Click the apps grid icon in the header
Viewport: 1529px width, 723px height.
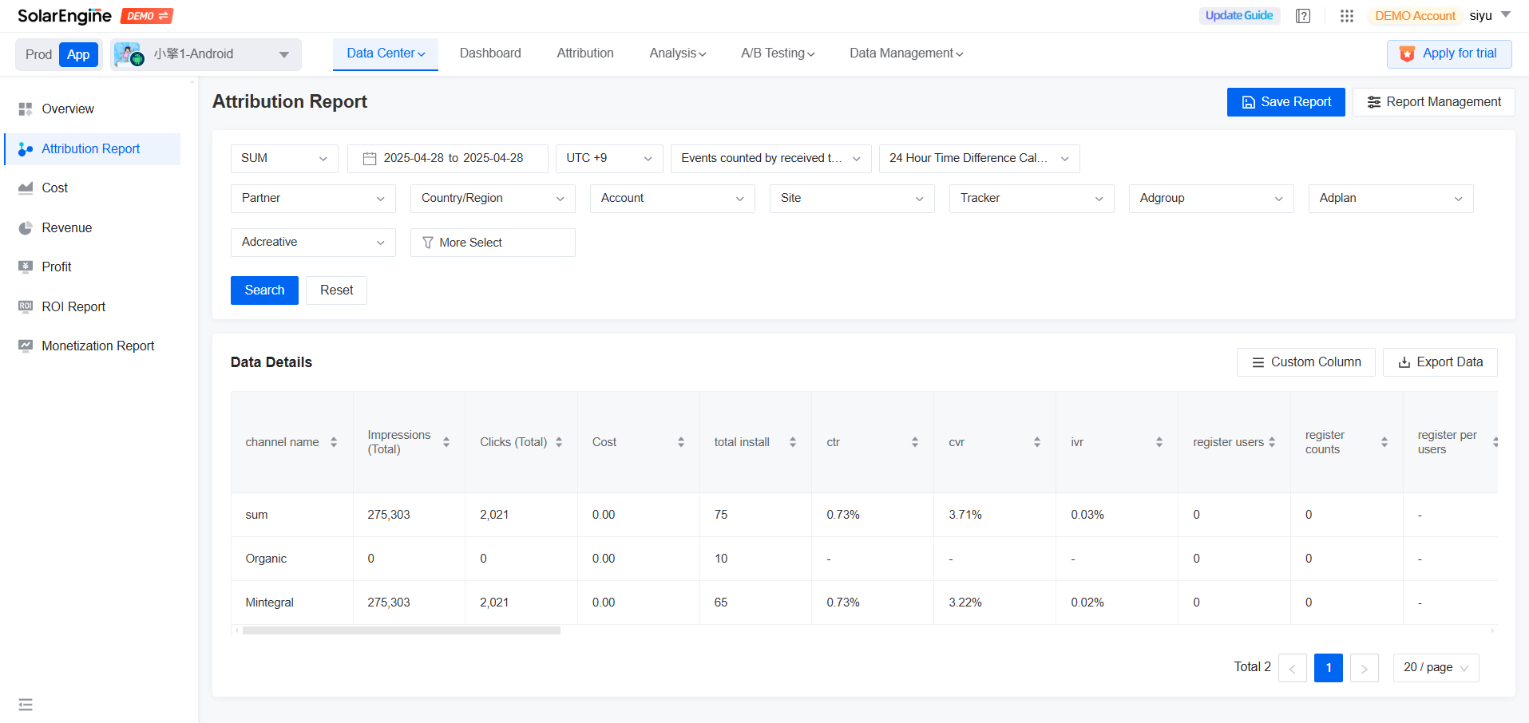(1346, 15)
